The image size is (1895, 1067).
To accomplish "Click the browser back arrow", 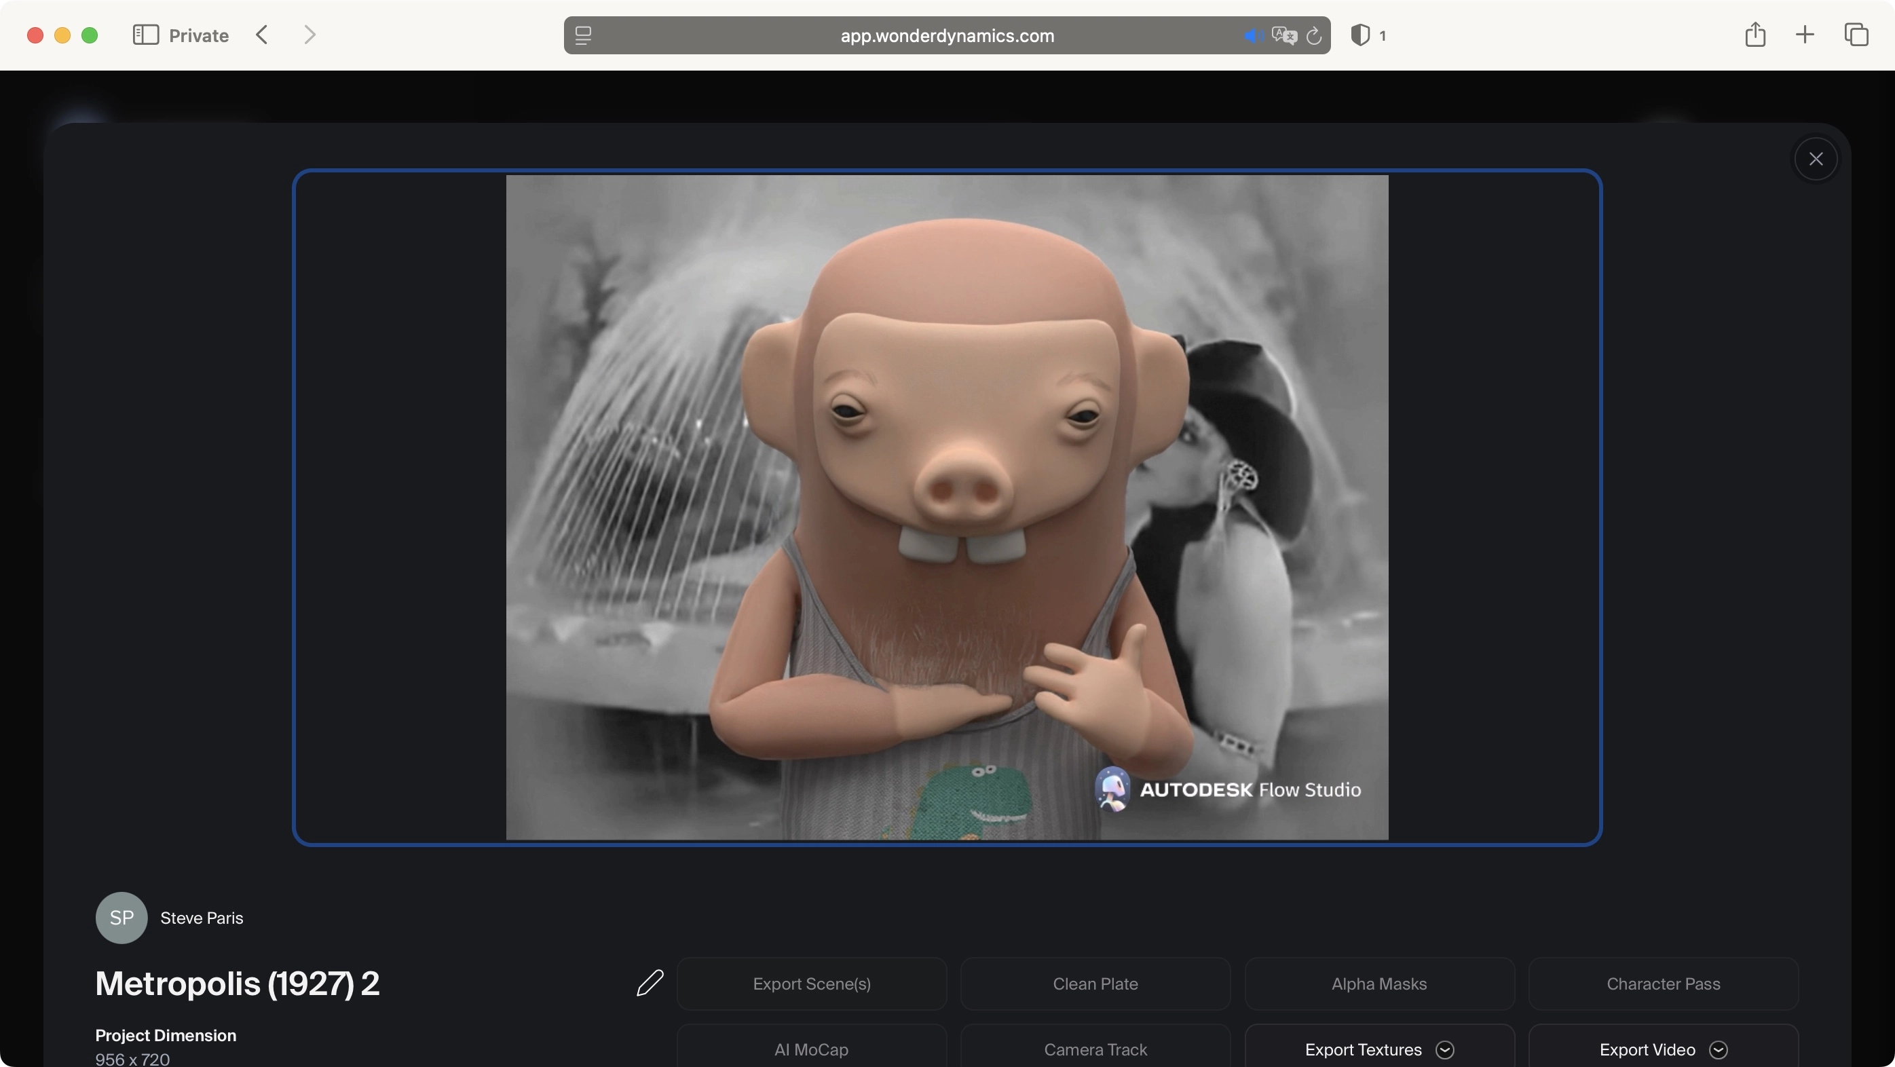I will tap(262, 35).
